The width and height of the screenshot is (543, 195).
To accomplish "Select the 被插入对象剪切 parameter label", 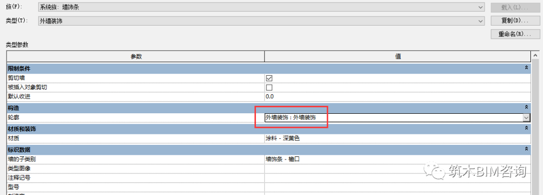I will [27, 88].
